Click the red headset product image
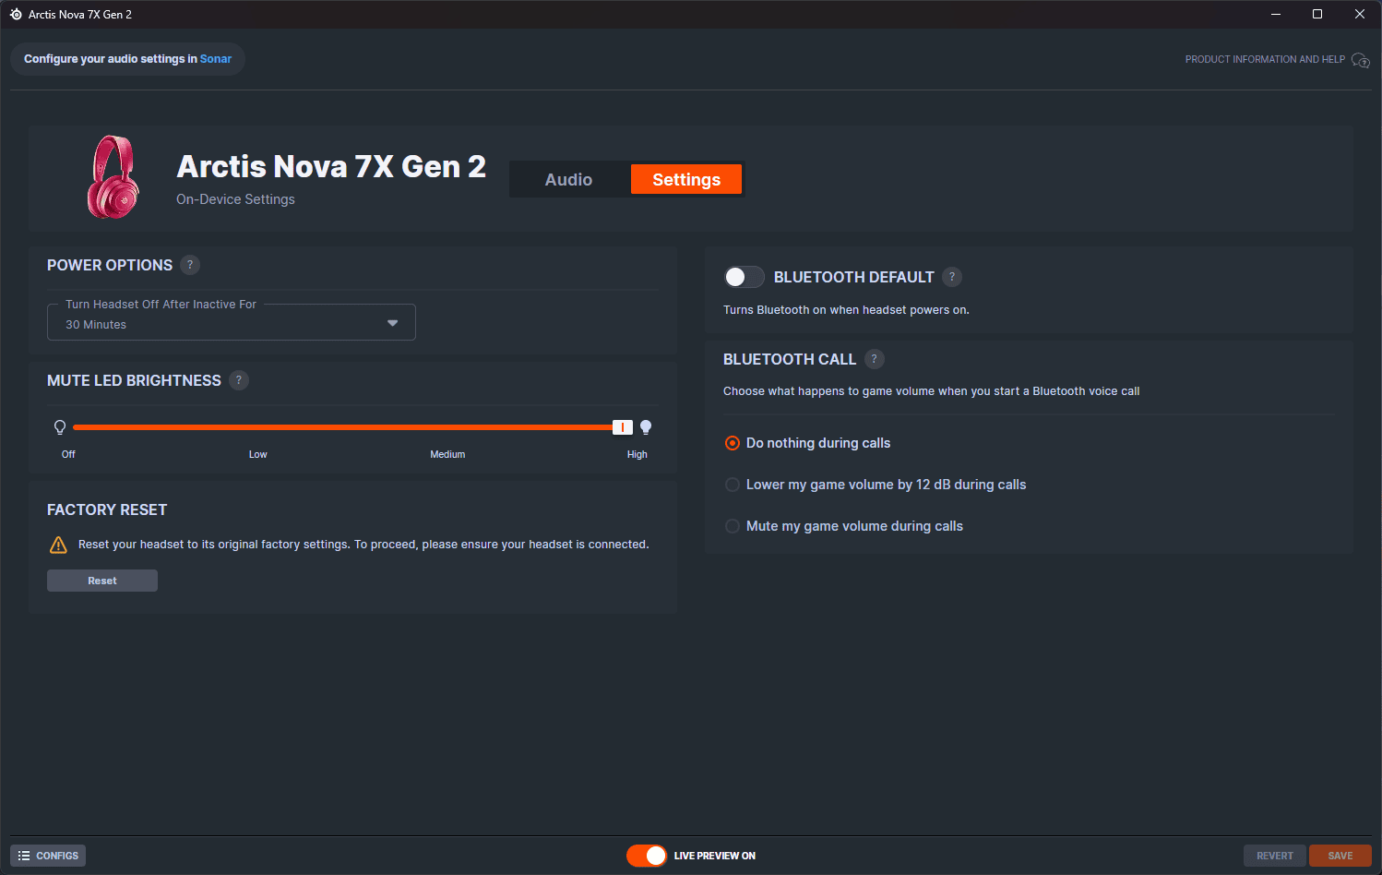 point(113,177)
